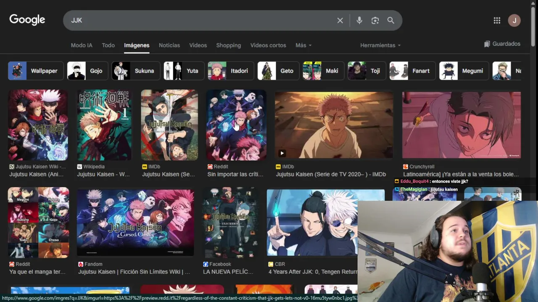Clear the JJK search text
Image resolution: width=538 pixels, height=302 pixels.
340,20
